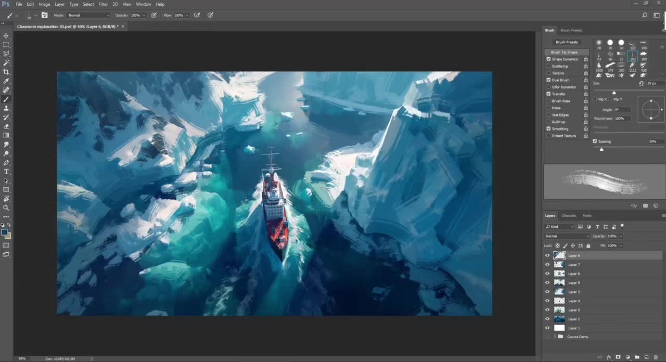The width and height of the screenshot is (666, 362).
Task: Select the Pen tool
Action: coord(6,162)
